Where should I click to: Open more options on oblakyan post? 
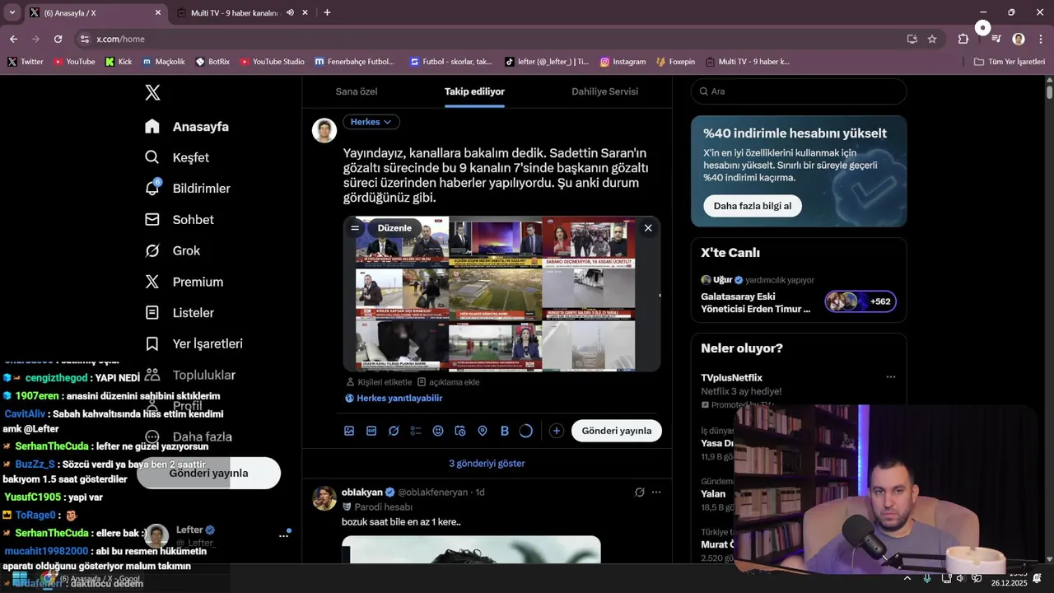click(x=656, y=493)
